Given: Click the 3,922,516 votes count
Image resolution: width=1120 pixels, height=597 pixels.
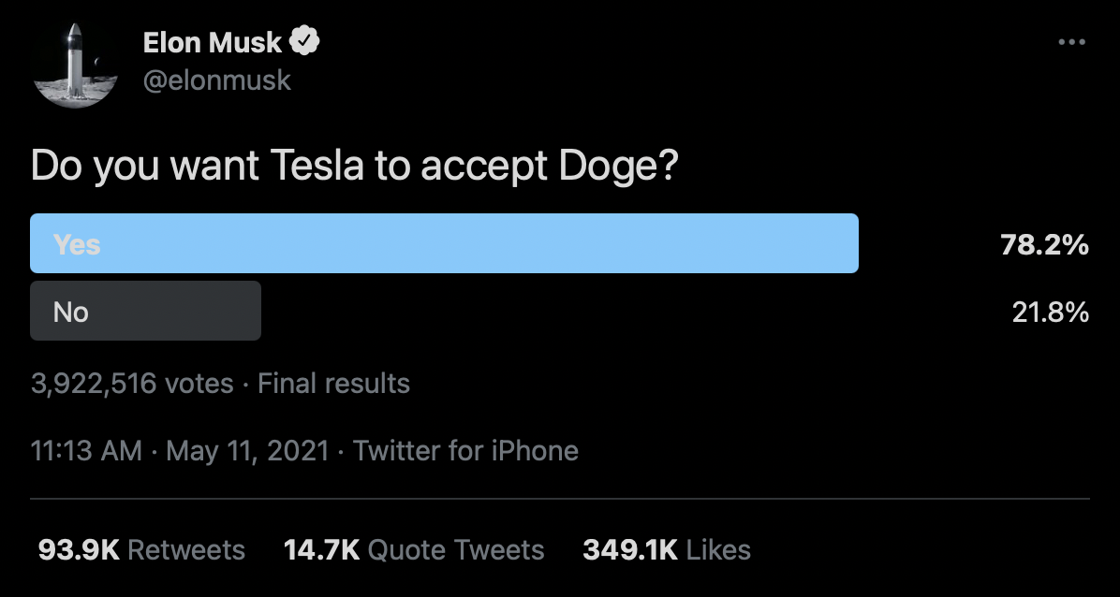Looking at the screenshot, I should click(x=132, y=384).
